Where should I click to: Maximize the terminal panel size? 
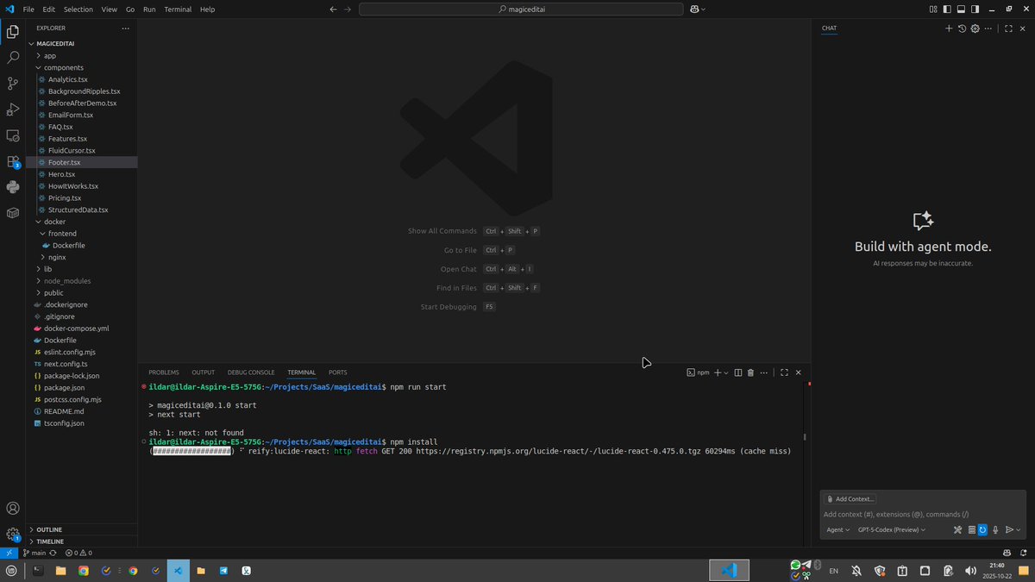[784, 372]
